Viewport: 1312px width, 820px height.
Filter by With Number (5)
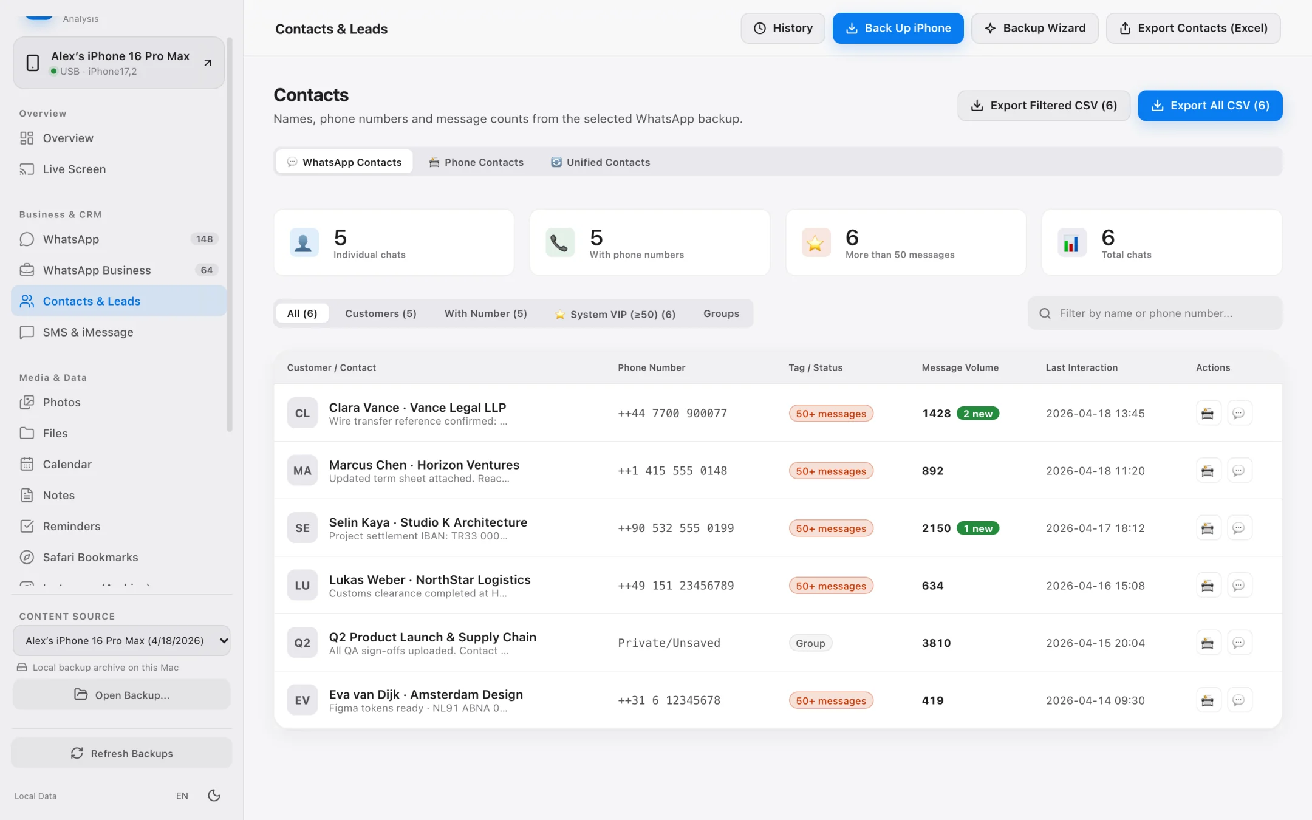pyautogui.click(x=485, y=313)
